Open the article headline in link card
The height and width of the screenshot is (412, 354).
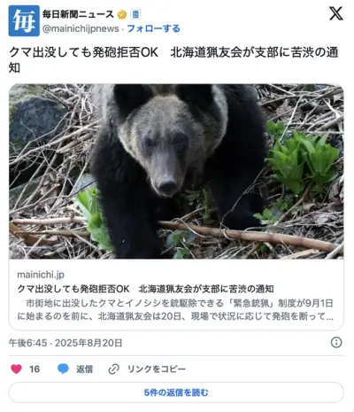click(x=145, y=289)
